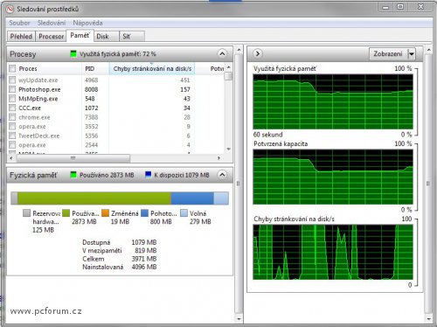This screenshot has width=437, height=327.
Task: Check the opera.exe PID 3552 checkbox
Action: point(12,127)
